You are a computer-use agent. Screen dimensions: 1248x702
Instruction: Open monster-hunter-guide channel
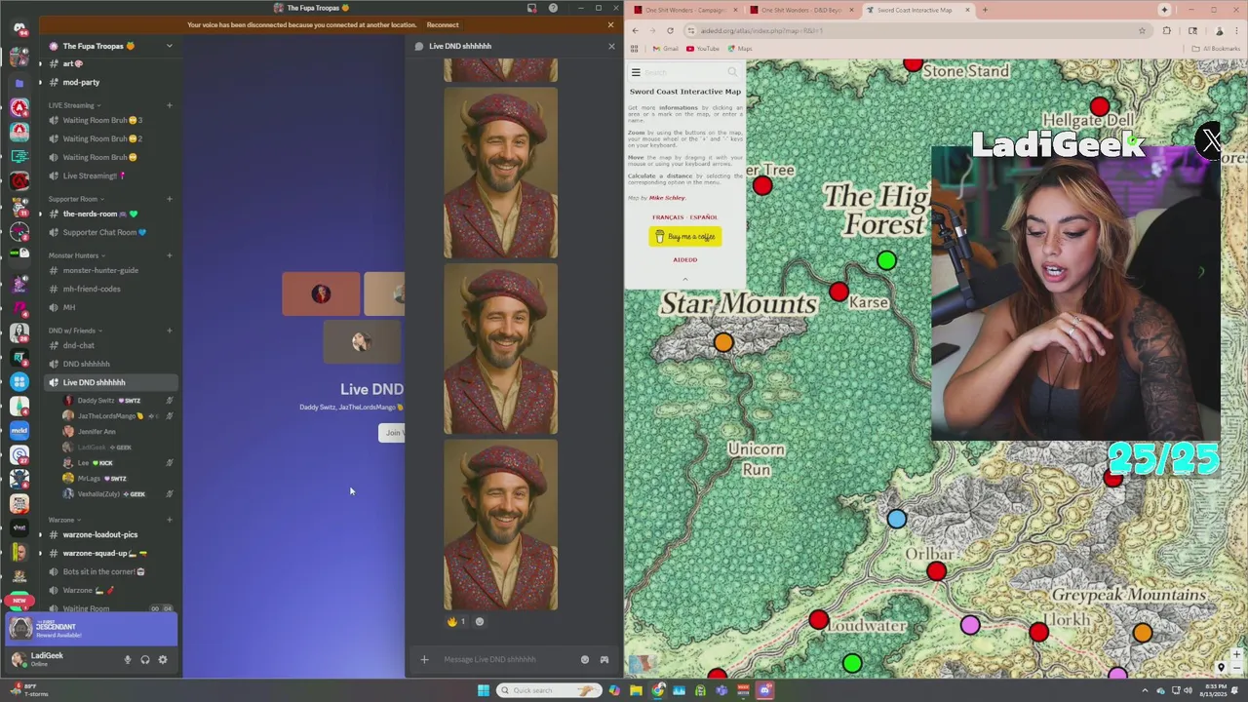(x=110, y=270)
